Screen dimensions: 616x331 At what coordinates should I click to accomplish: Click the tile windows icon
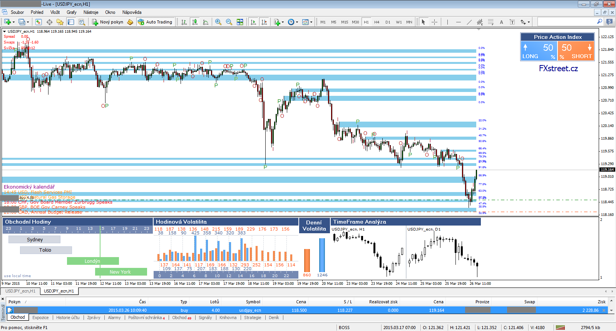point(240,22)
